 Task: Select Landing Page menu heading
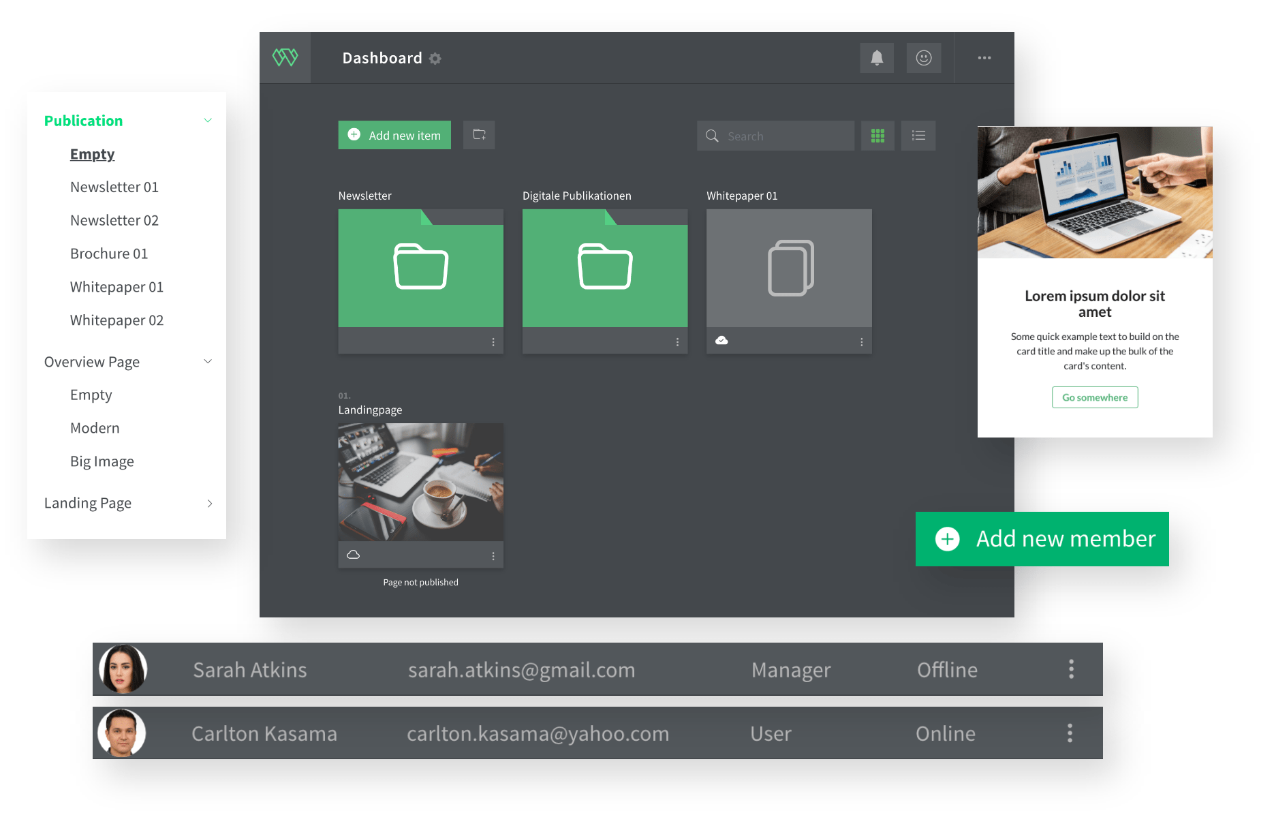click(88, 503)
